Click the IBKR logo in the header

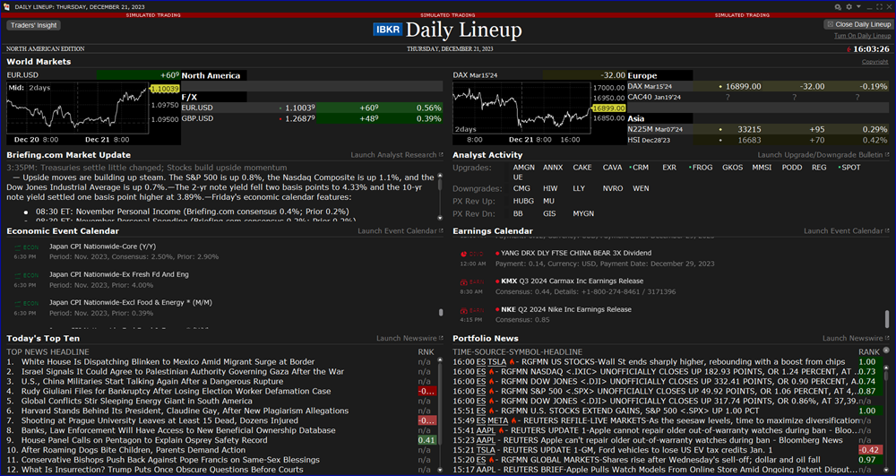coord(387,30)
